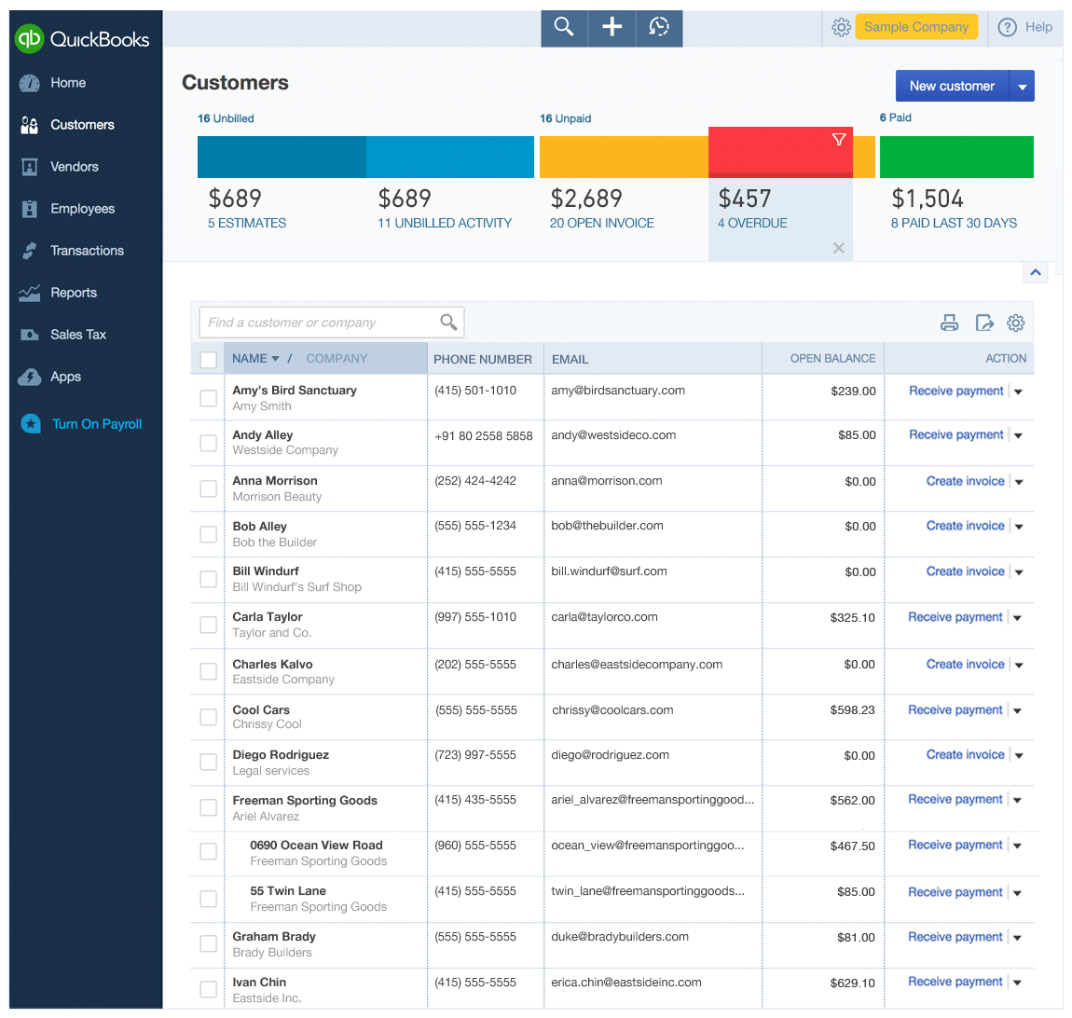Click the Reports chart icon
The height and width of the screenshot is (1018, 1072).
[30, 293]
